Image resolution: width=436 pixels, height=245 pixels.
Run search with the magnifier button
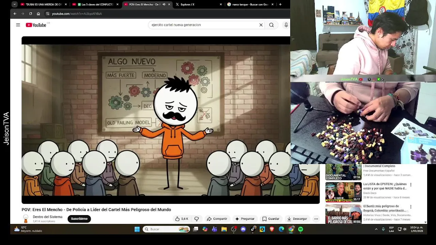[x=271, y=25]
